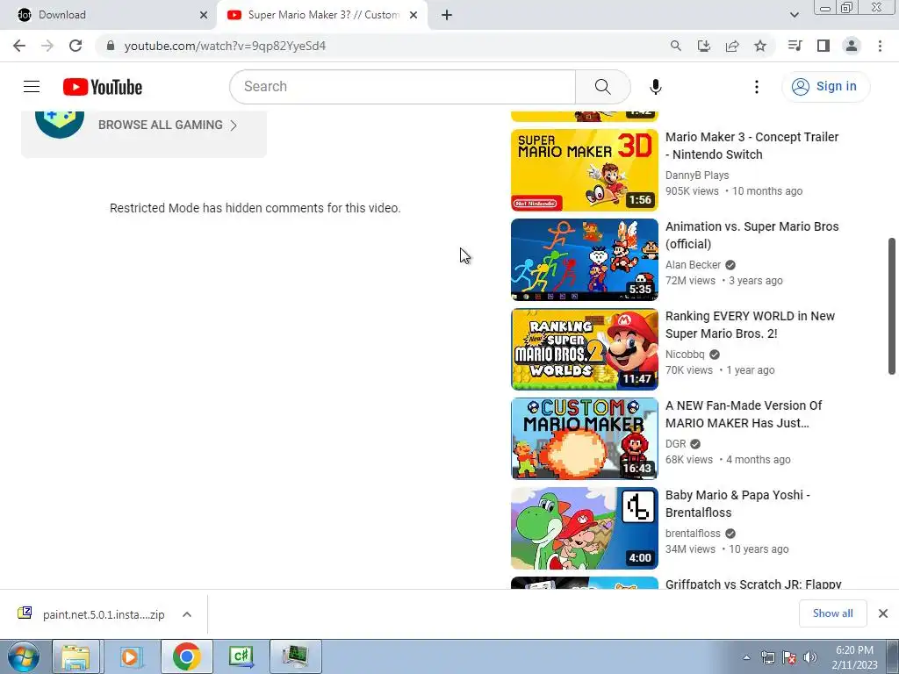Image resolution: width=899 pixels, height=674 pixels.
Task: Click the install app icon in the address bar
Action: [x=704, y=46]
